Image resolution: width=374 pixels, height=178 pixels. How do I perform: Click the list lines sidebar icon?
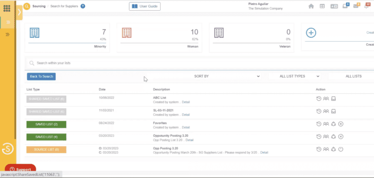(x=8, y=22)
